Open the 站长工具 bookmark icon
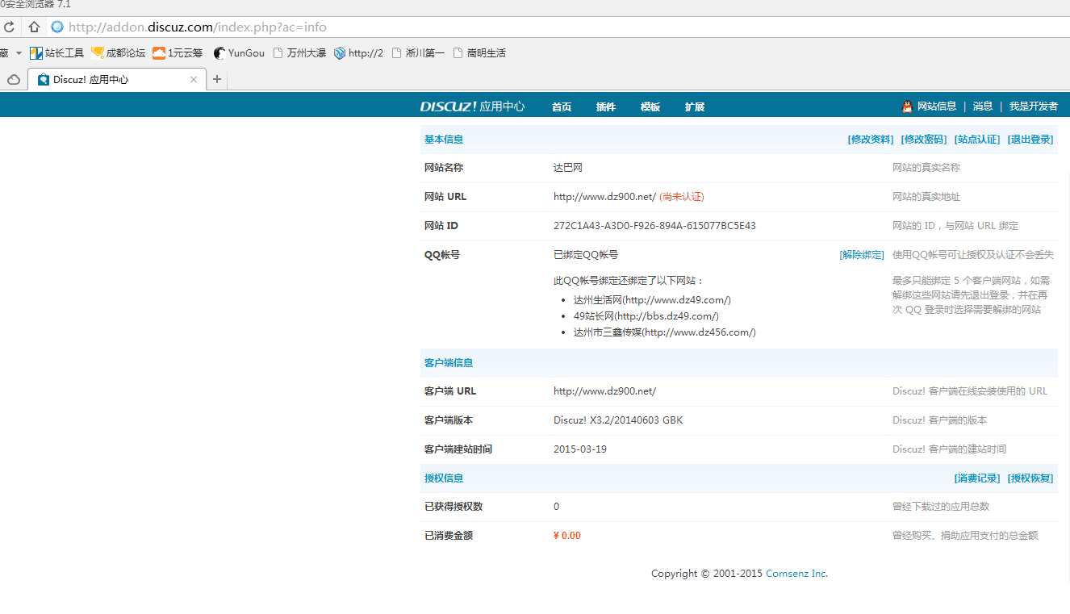This screenshot has width=1070, height=614. [36, 53]
